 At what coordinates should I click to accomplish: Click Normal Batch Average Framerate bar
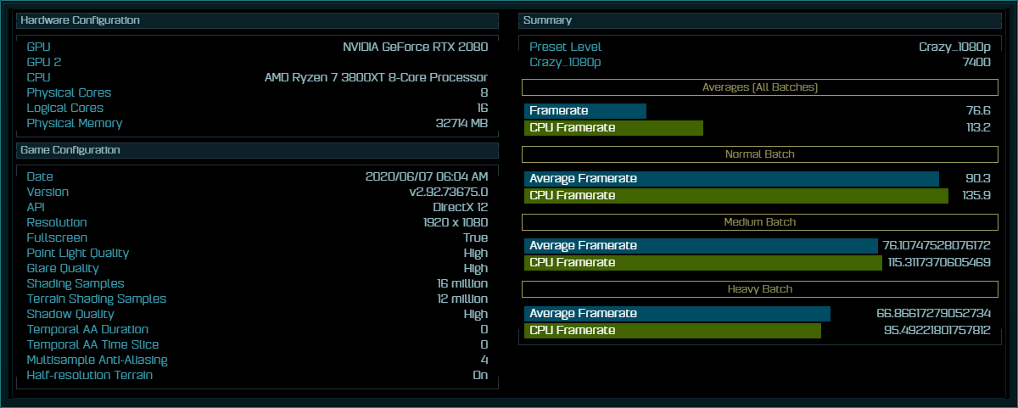coord(731,179)
